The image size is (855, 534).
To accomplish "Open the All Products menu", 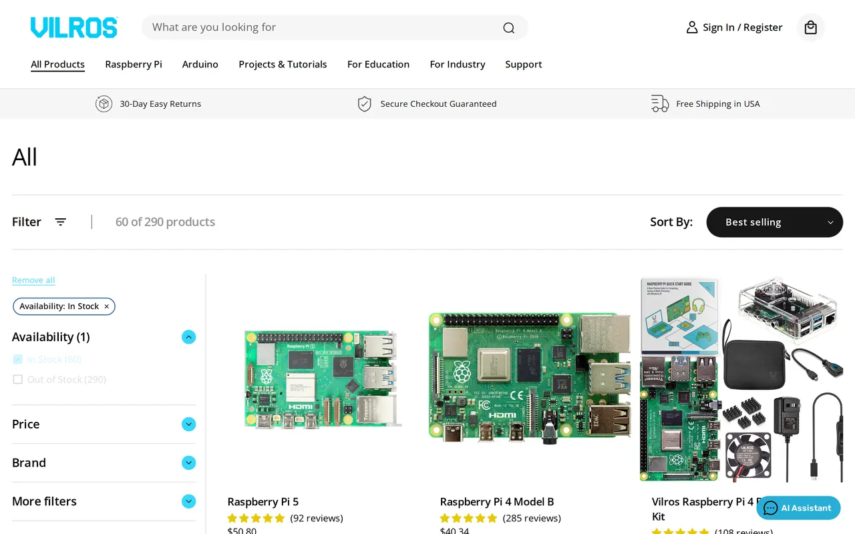I will (x=57, y=64).
